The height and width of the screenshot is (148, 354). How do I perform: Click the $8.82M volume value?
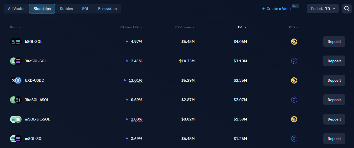point(188,119)
